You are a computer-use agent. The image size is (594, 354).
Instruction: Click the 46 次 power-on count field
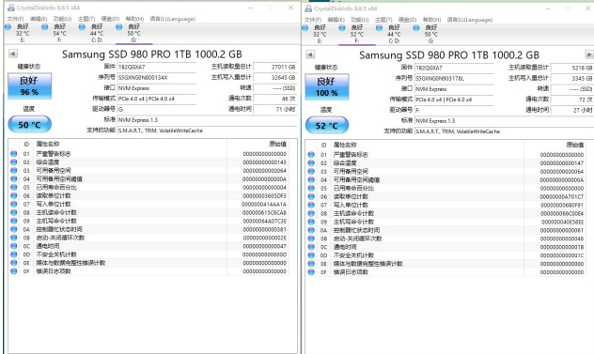click(x=274, y=99)
